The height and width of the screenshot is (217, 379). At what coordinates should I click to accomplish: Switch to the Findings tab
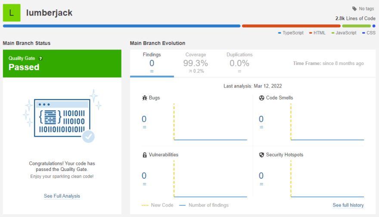click(152, 63)
